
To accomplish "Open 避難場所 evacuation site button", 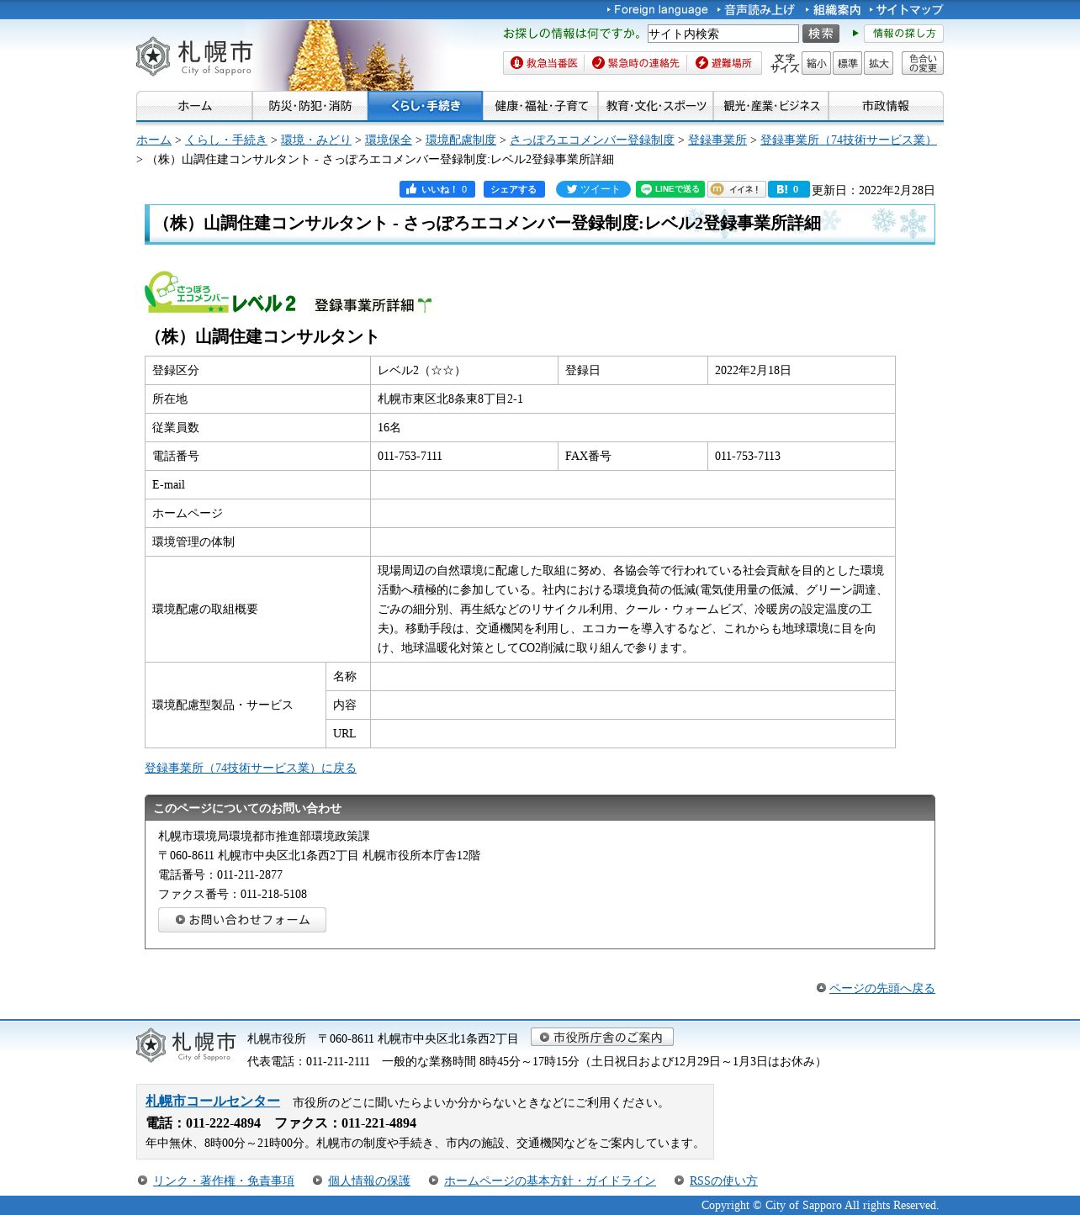I will click(x=723, y=63).
